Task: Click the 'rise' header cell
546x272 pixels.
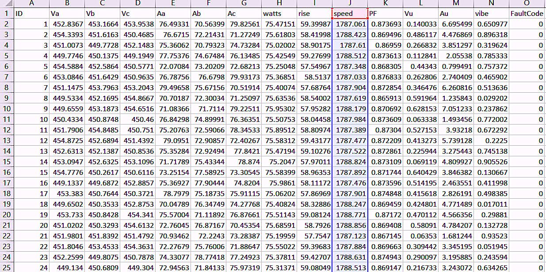Action: point(314,14)
